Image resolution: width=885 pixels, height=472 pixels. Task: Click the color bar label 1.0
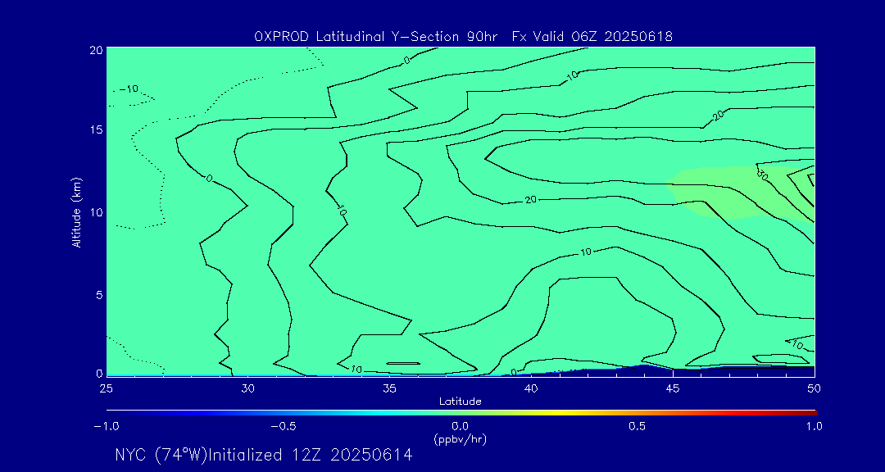click(814, 426)
